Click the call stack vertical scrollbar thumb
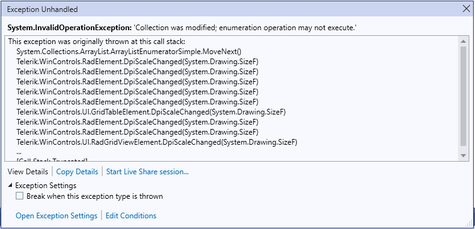 pos(463,96)
